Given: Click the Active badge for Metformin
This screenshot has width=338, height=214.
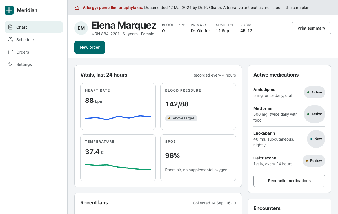Looking at the screenshot, I should tap(314, 114).
